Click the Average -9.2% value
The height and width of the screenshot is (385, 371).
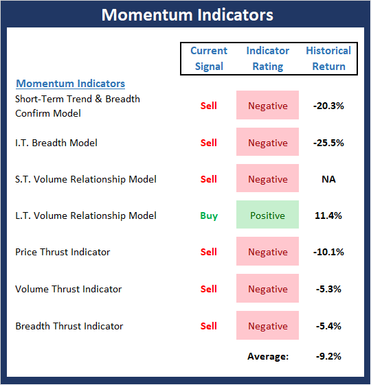tap(328, 356)
